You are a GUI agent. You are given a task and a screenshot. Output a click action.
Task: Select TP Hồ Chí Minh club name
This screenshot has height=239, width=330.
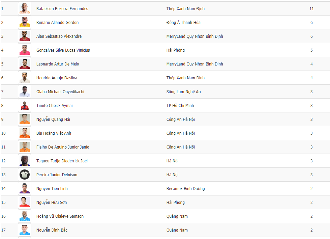(180, 106)
